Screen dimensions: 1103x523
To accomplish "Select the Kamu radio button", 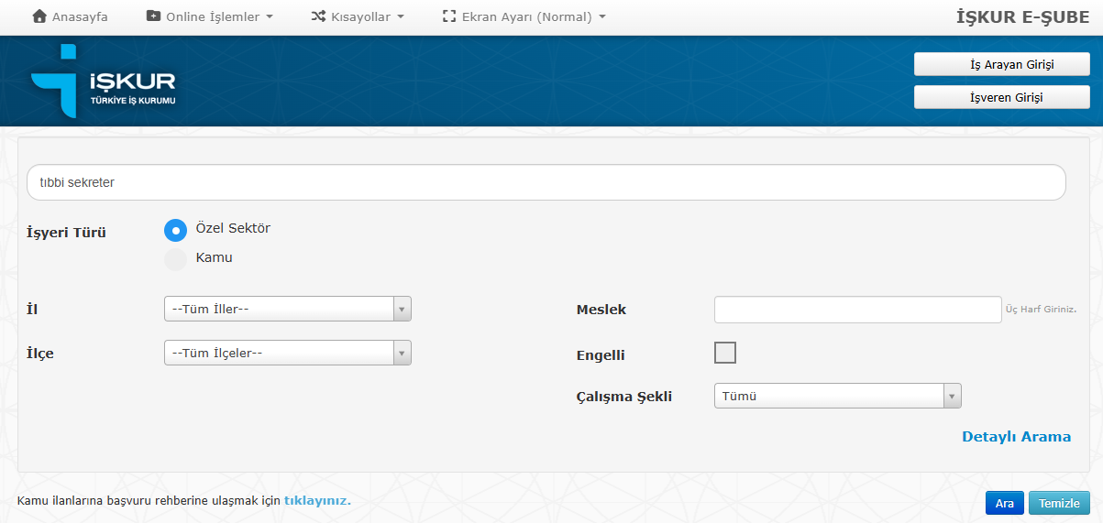I will coord(175,259).
